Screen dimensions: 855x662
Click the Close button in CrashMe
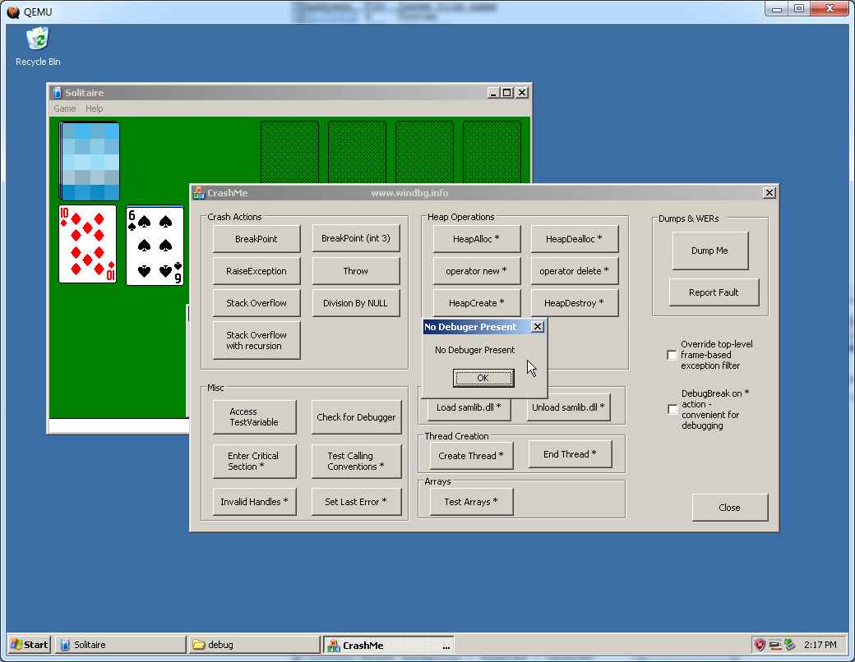coord(729,508)
